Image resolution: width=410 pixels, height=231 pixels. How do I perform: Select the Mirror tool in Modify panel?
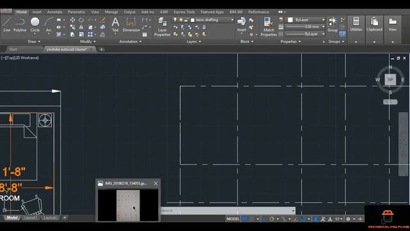pos(81,27)
